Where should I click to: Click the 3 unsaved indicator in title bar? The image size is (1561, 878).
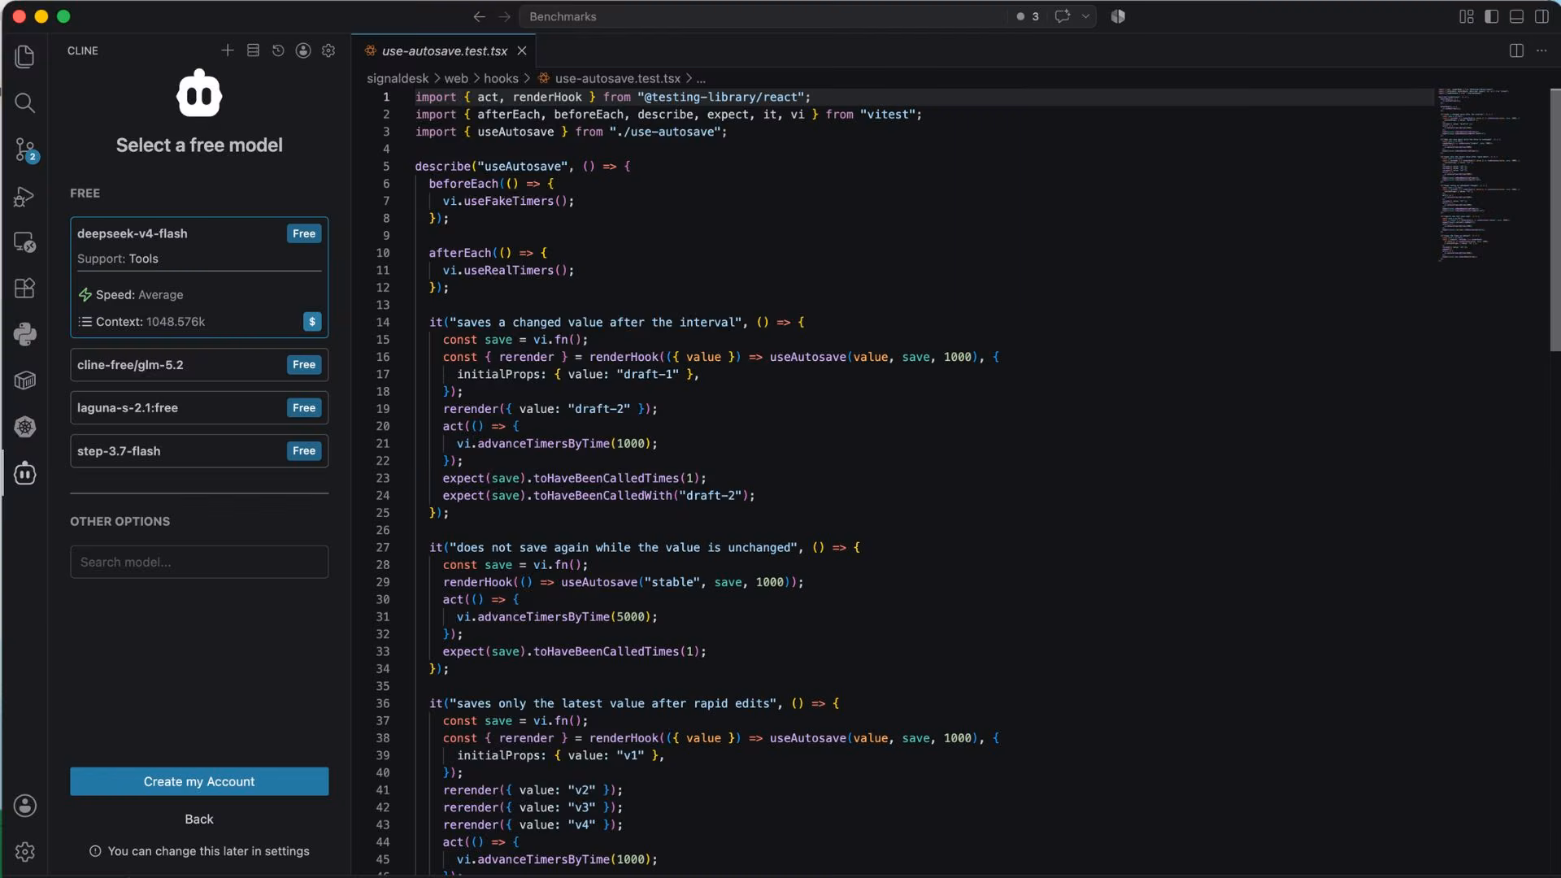coord(1028,16)
